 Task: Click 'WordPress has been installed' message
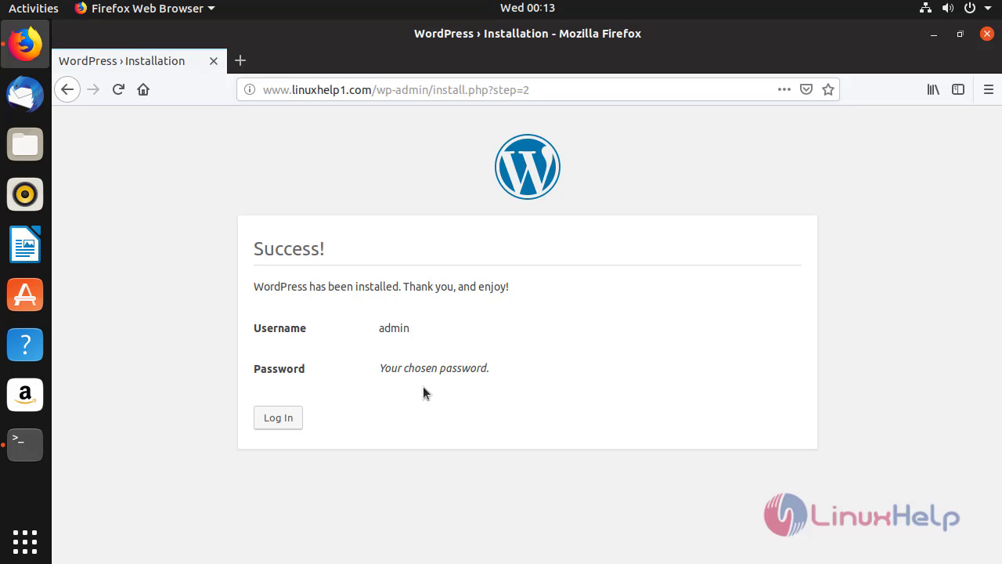coord(381,287)
